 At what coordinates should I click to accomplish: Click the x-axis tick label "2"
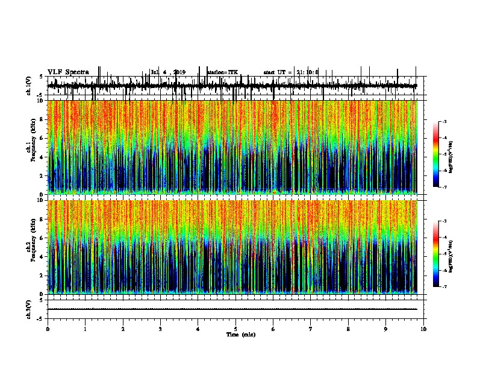pos(123,329)
